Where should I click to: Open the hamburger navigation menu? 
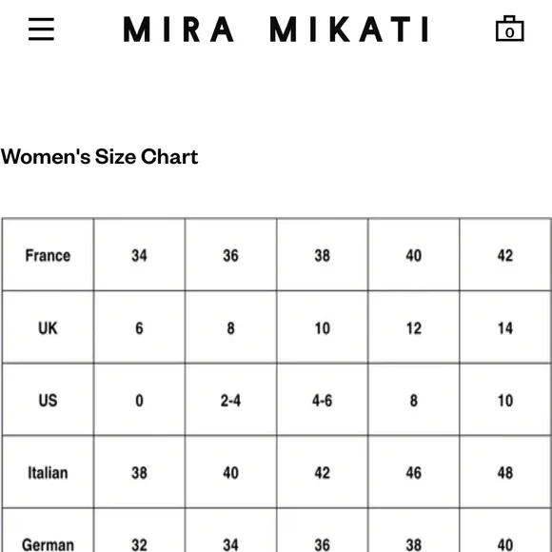pos(41,30)
